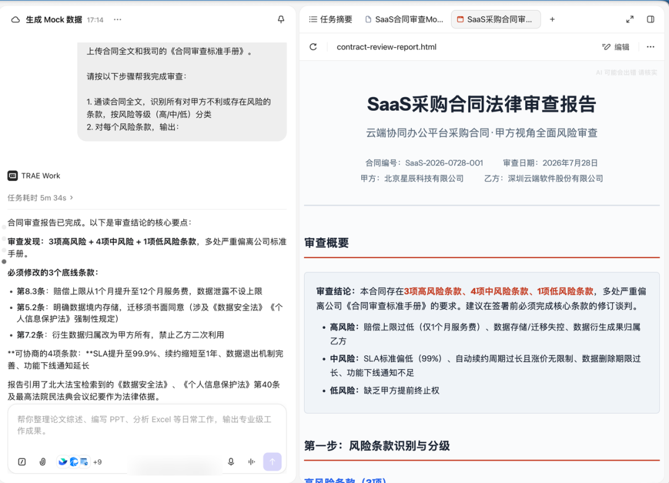Click the 审查概要 section heading
669x483 pixels.
(326, 243)
